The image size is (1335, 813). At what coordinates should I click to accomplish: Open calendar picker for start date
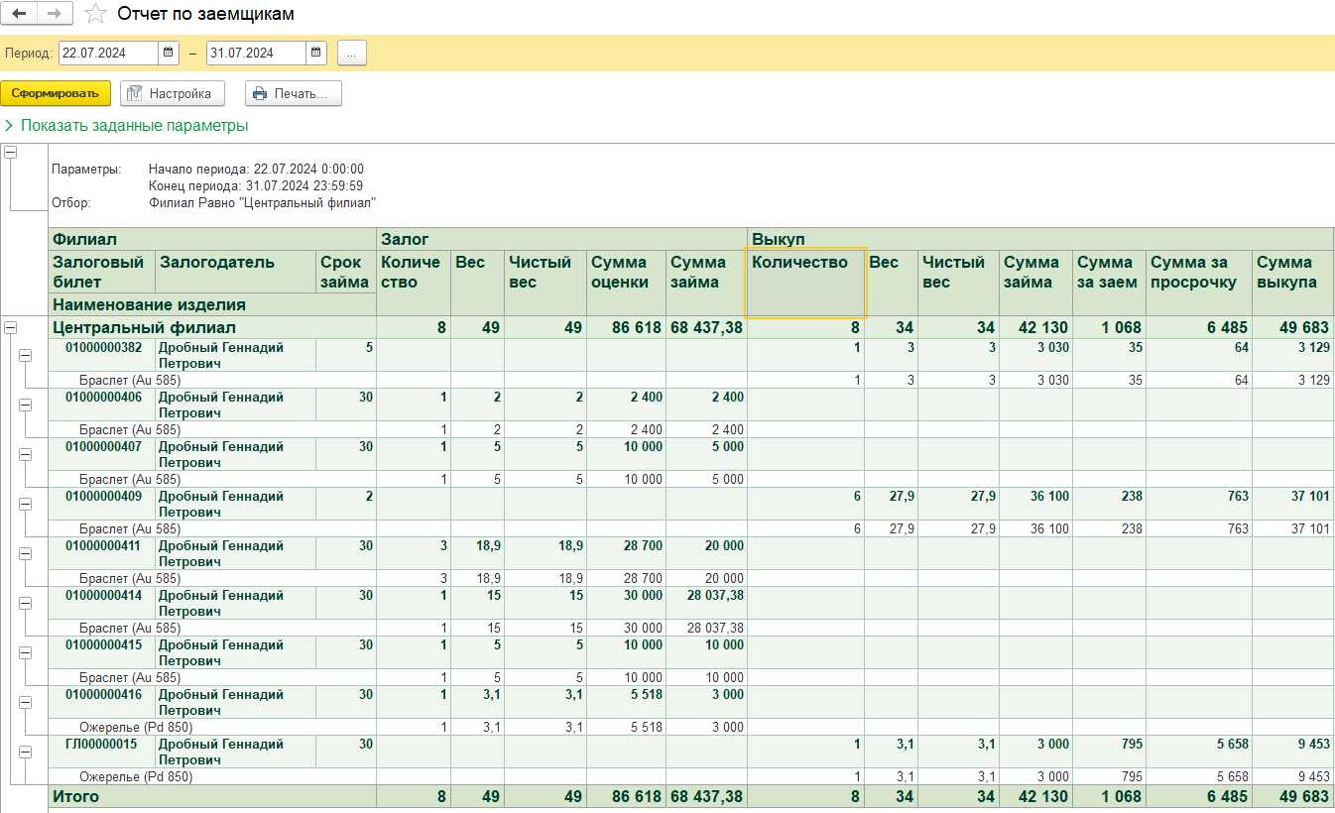[x=169, y=53]
